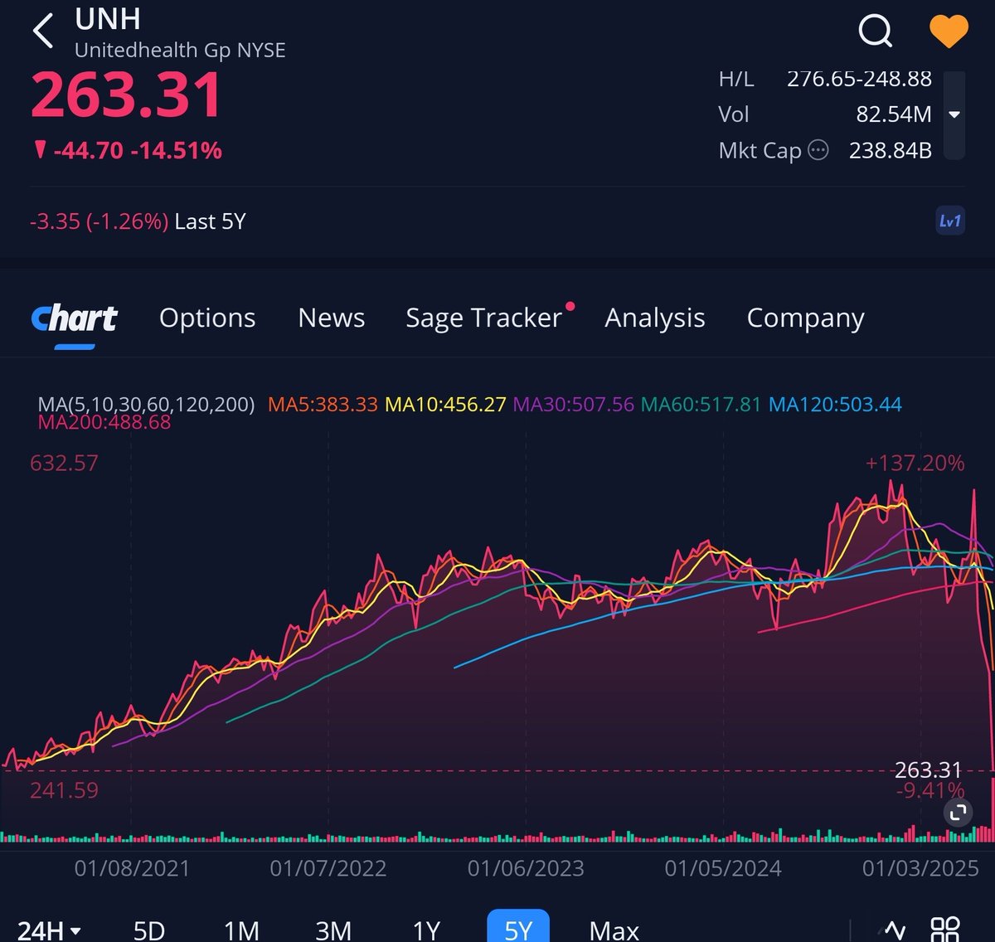This screenshot has height=942, width=995.
Task: Open the MA(5,10,30,60,120,200) indicator settings
Action: coord(146,404)
